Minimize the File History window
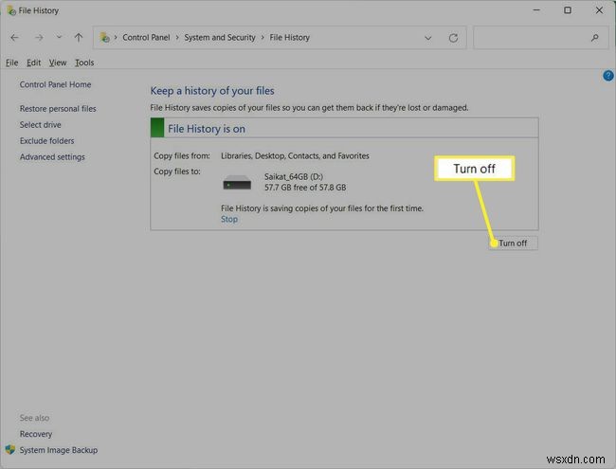 tap(536, 10)
